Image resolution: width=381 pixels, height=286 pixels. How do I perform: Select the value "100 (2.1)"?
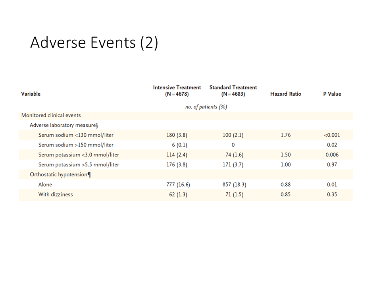point(233,135)
